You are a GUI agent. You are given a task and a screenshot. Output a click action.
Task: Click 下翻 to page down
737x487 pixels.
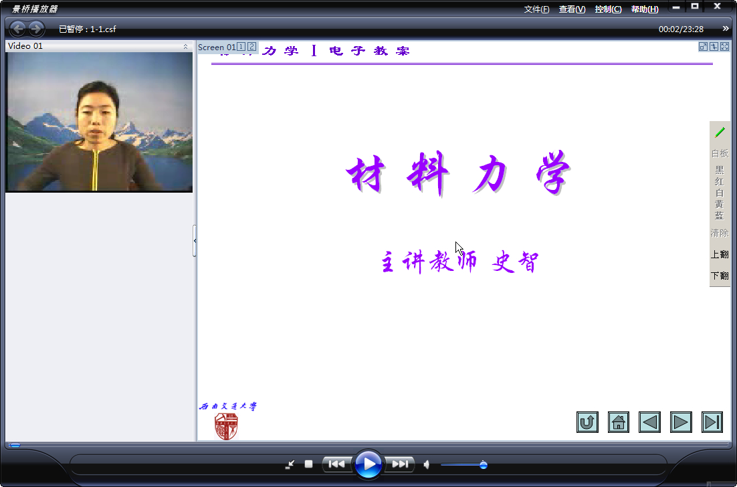point(720,276)
